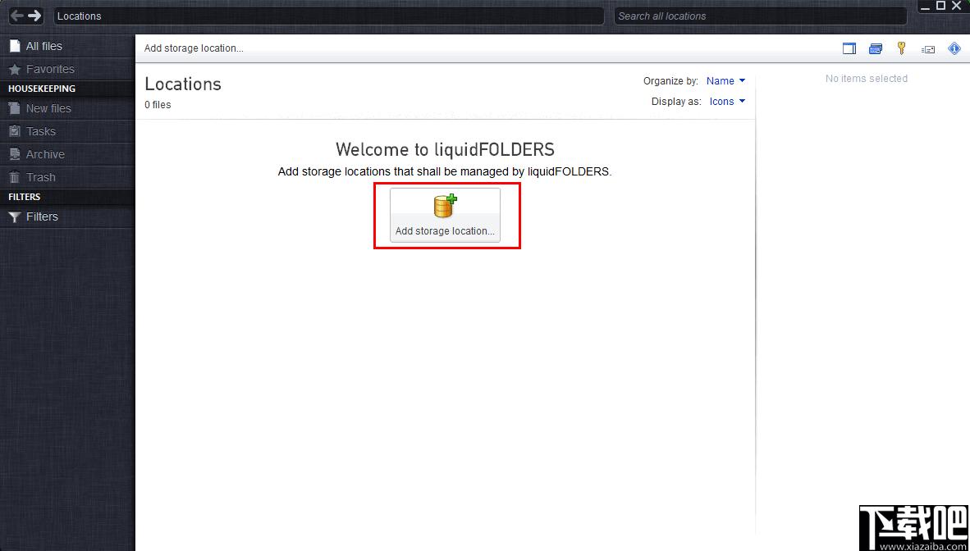Screen dimensions: 970x551
Task: Select Favorites in the sidebar
Action: pos(49,70)
